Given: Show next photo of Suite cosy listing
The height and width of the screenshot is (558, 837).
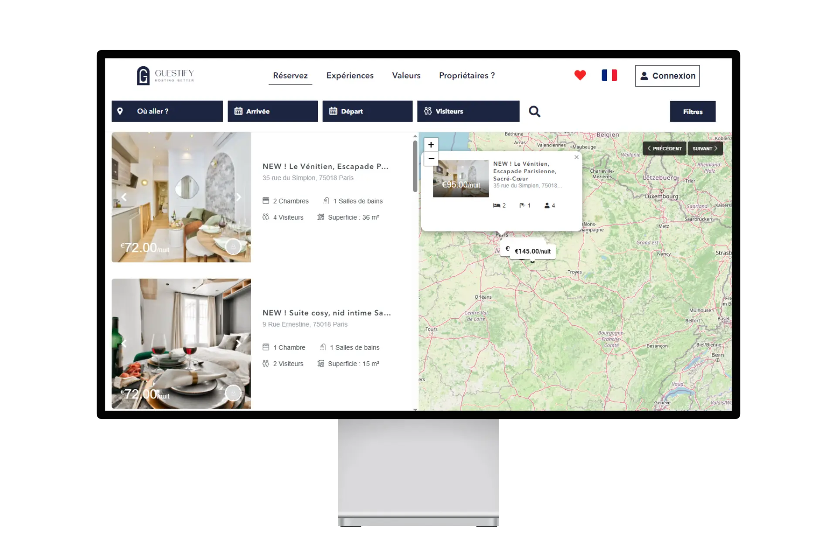Looking at the screenshot, I should click(238, 343).
